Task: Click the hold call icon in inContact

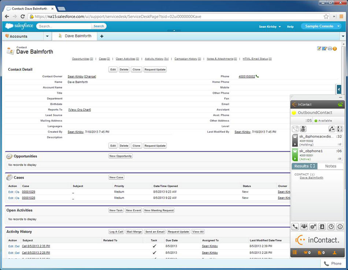Action: 295,129
